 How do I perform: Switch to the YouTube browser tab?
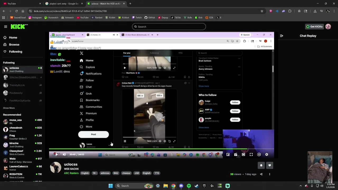[22, 4]
